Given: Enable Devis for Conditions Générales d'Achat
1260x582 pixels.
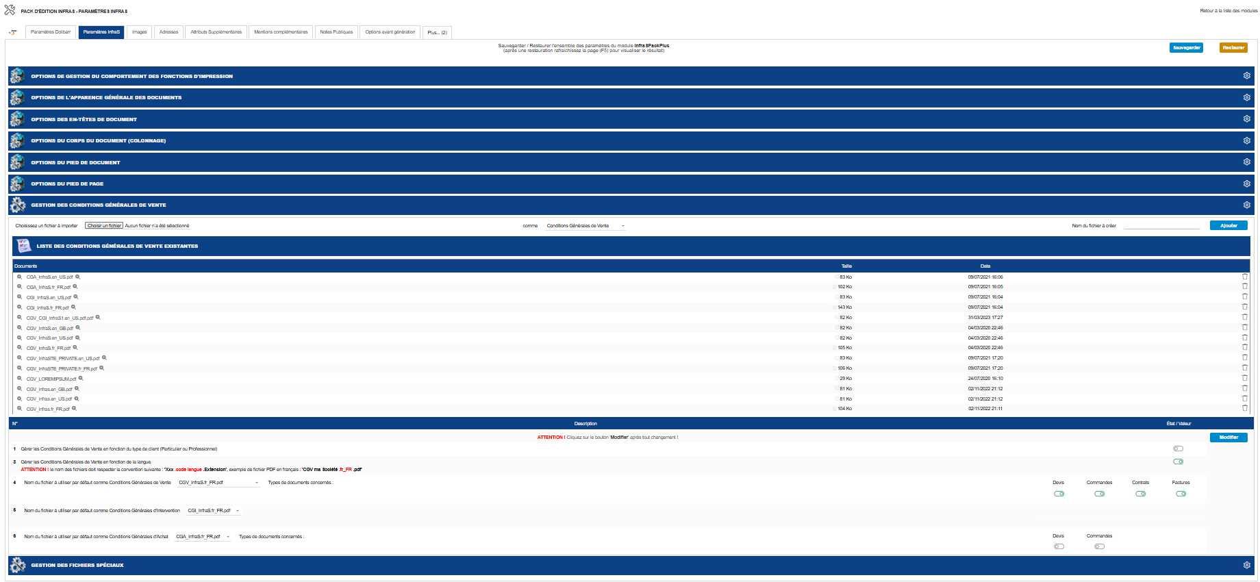Looking at the screenshot, I should 1059,546.
